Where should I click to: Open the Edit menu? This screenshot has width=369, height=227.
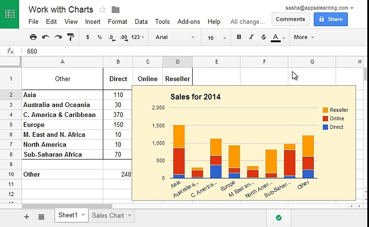pos(51,22)
